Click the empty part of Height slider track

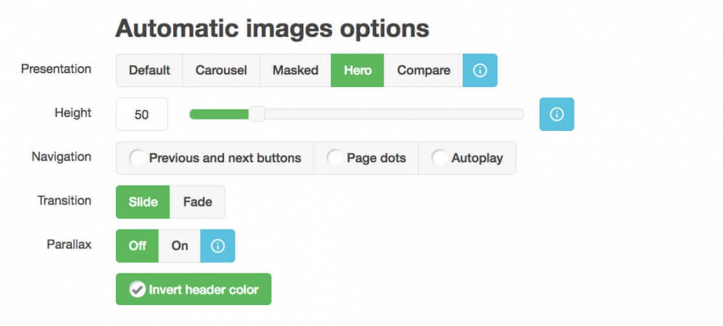point(395,114)
